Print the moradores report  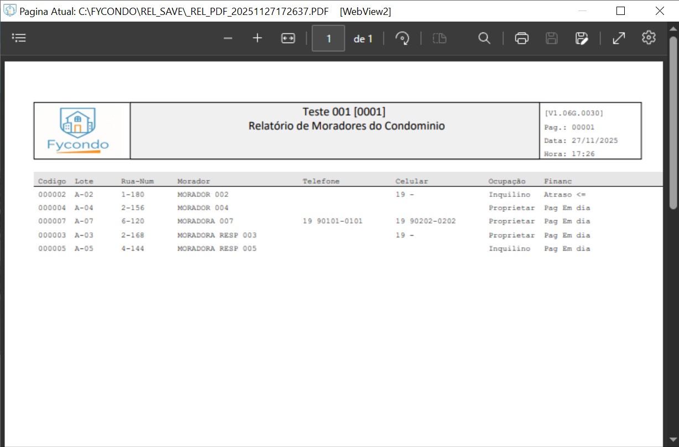(521, 38)
